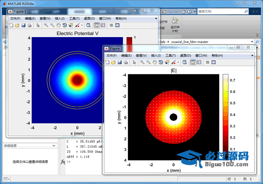Click 'nEff = 1.118' output line

pyautogui.click(x=78, y=157)
